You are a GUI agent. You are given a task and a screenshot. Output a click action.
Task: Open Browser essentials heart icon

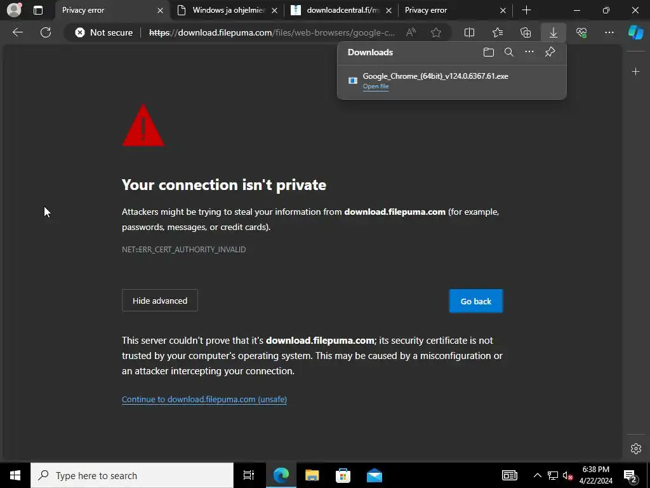581,32
